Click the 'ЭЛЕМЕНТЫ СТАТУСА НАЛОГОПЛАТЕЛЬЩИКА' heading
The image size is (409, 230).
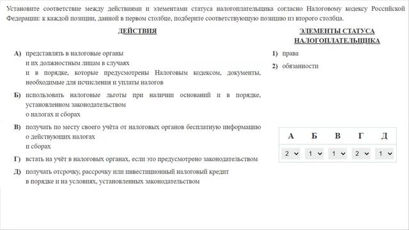pyautogui.click(x=337, y=36)
